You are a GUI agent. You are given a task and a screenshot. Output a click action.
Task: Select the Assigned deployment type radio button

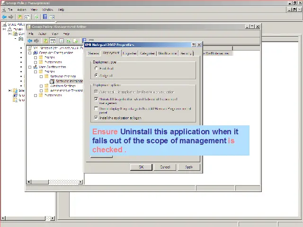click(x=97, y=75)
